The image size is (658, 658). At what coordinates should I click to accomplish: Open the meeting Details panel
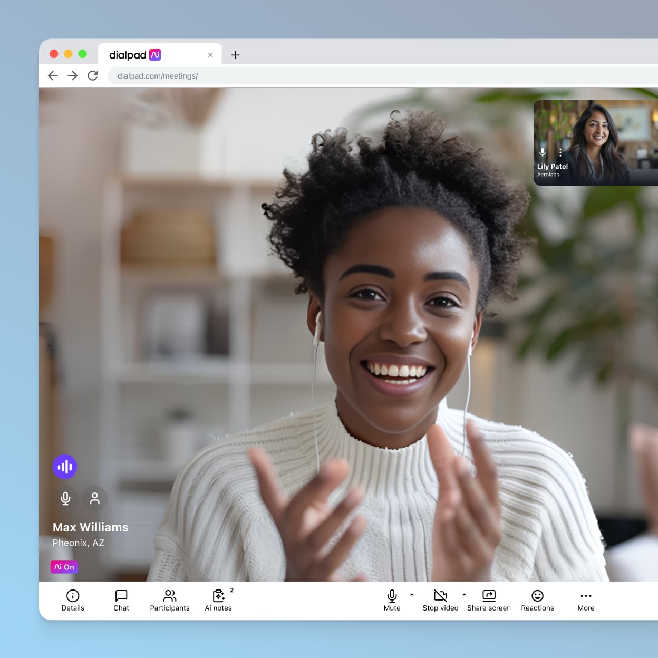(73, 600)
